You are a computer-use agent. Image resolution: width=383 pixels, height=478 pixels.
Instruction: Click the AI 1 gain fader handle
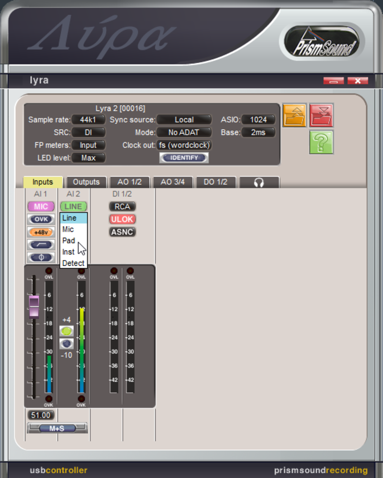pos(34,307)
